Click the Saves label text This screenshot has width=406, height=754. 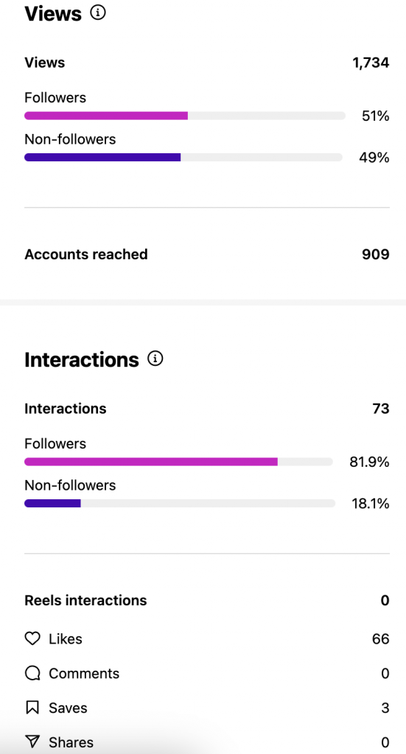[x=68, y=708]
